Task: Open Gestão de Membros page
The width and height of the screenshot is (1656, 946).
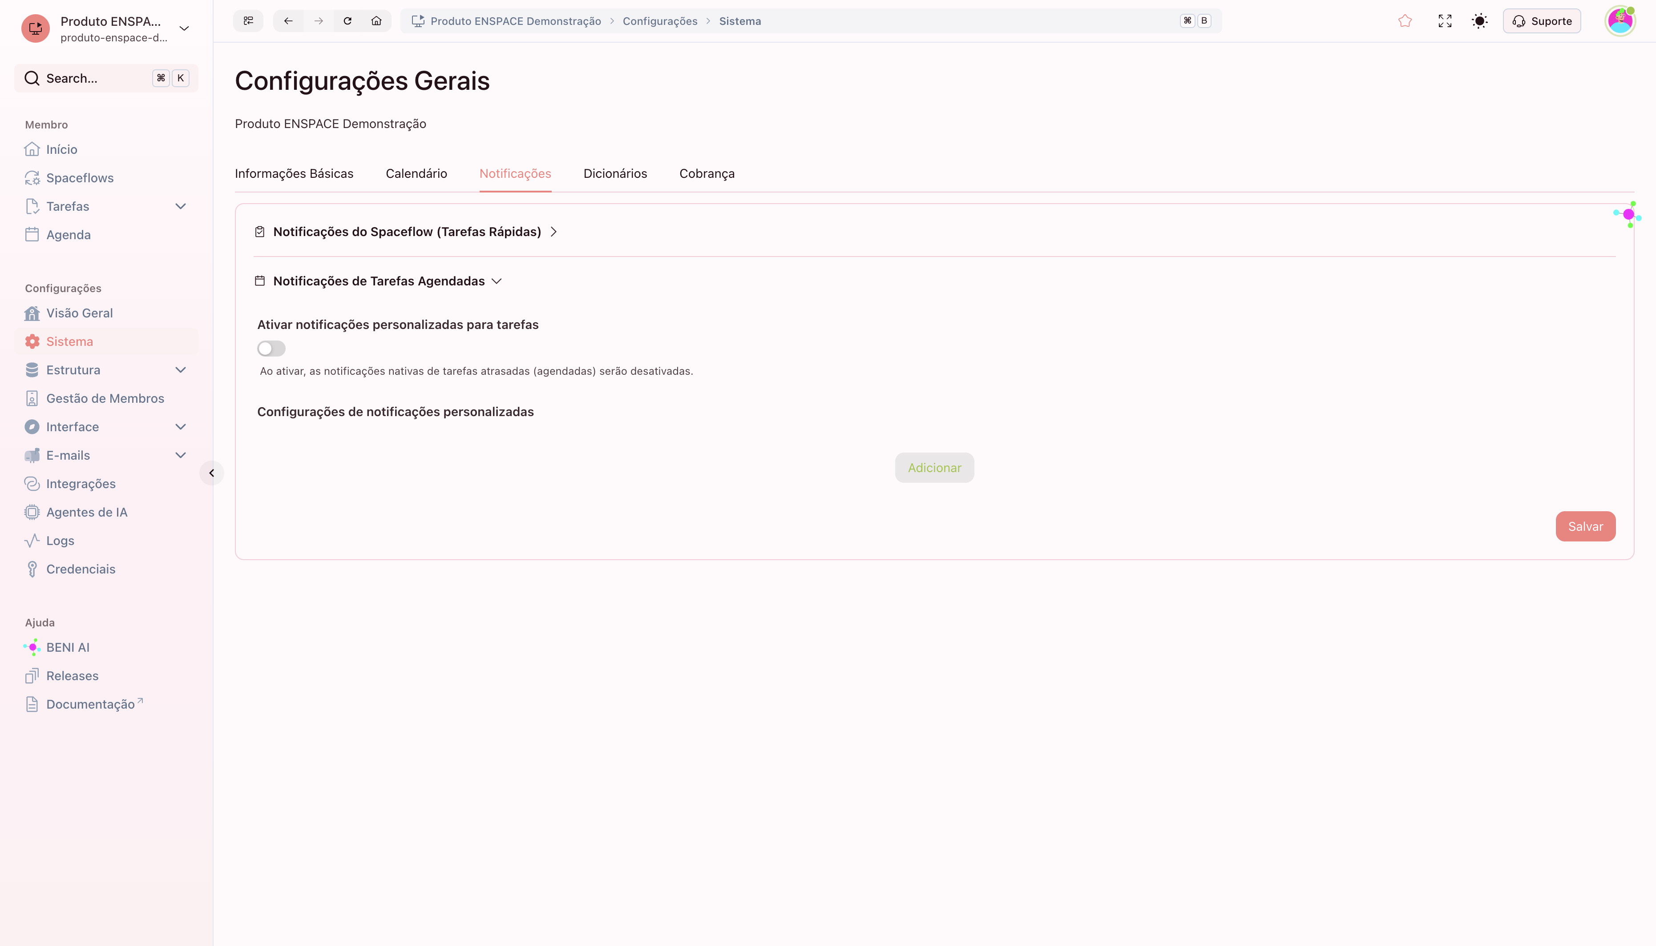Action: [x=107, y=398]
